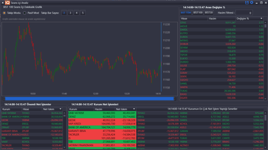
Task: Set Takip Bar Sayısı to 5
Action: 83,13
